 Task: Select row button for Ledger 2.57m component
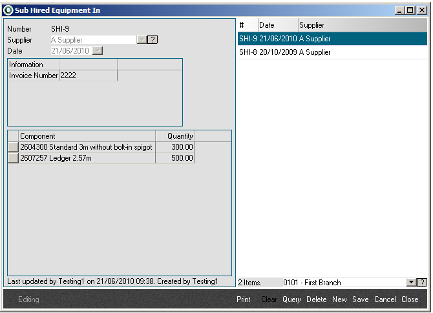(13, 159)
